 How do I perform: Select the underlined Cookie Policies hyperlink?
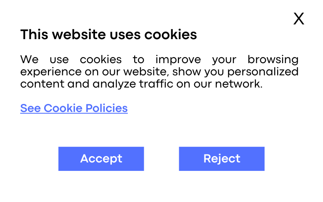pos(74,108)
